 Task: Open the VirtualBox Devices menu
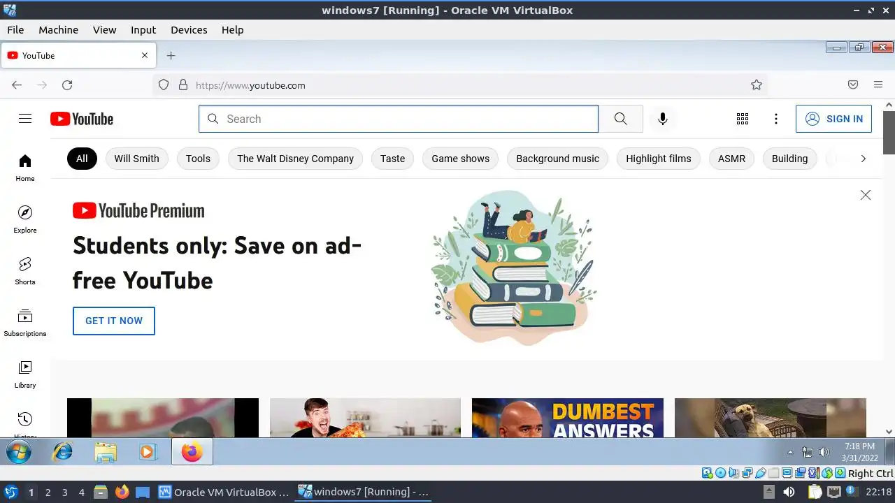[189, 30]
